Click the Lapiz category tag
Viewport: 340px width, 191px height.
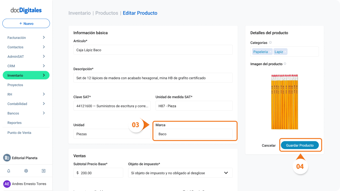280,51
